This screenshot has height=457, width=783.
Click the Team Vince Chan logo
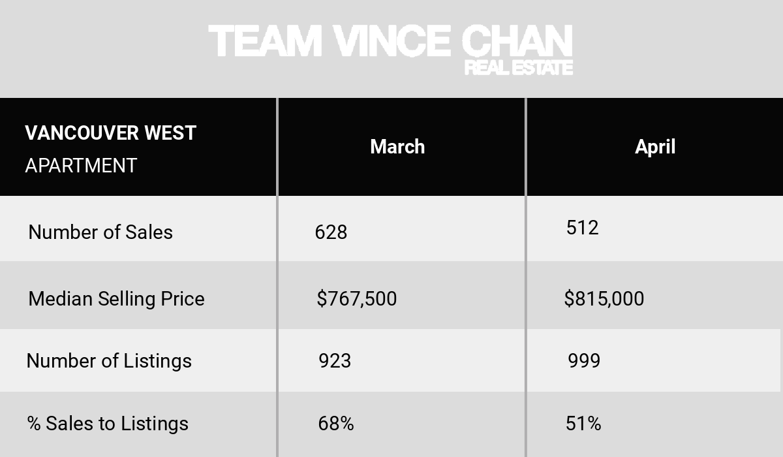tap(391, 50)
